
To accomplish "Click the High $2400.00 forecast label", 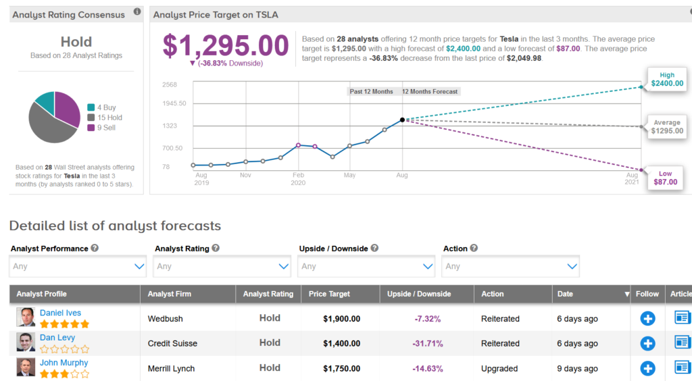I will (667, 80).
